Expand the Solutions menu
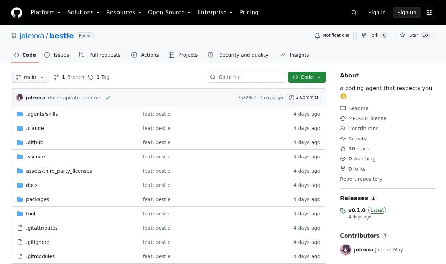446x264 pixels. click(83, 12)
